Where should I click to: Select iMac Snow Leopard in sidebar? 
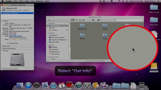[x=58, y=37]
